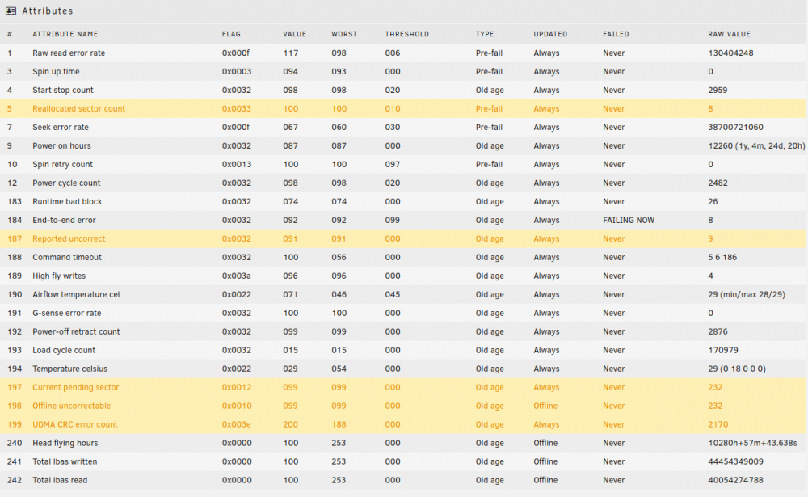The image size is (808, 497).
Task: Click raw value 130404248 for read error rate
Action: pyautogui.click(x=730, y=53)
